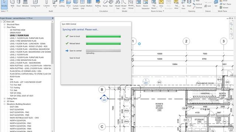
Task: Select the Curtain System tool
Action: [76, 5]
